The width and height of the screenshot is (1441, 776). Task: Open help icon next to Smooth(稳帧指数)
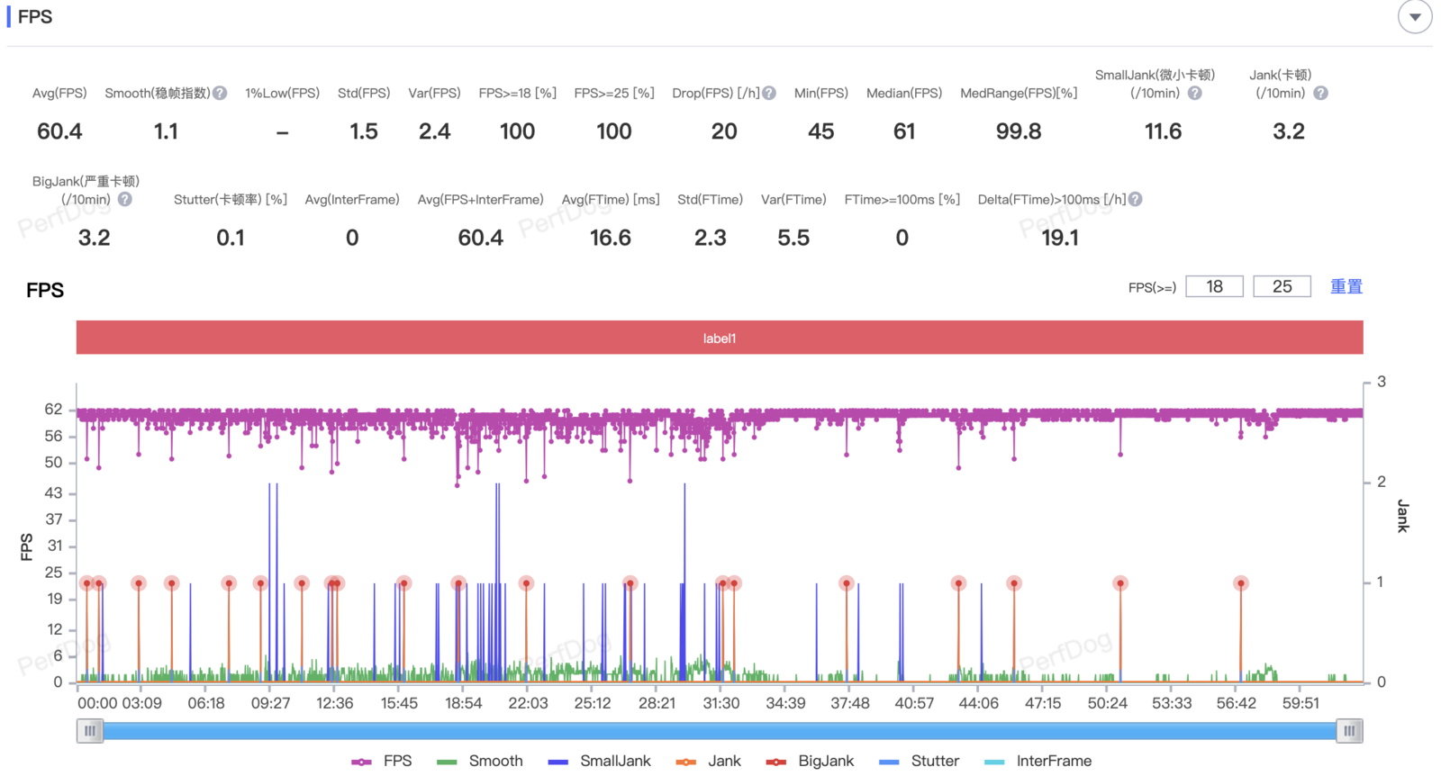click(x=220, y=93)
